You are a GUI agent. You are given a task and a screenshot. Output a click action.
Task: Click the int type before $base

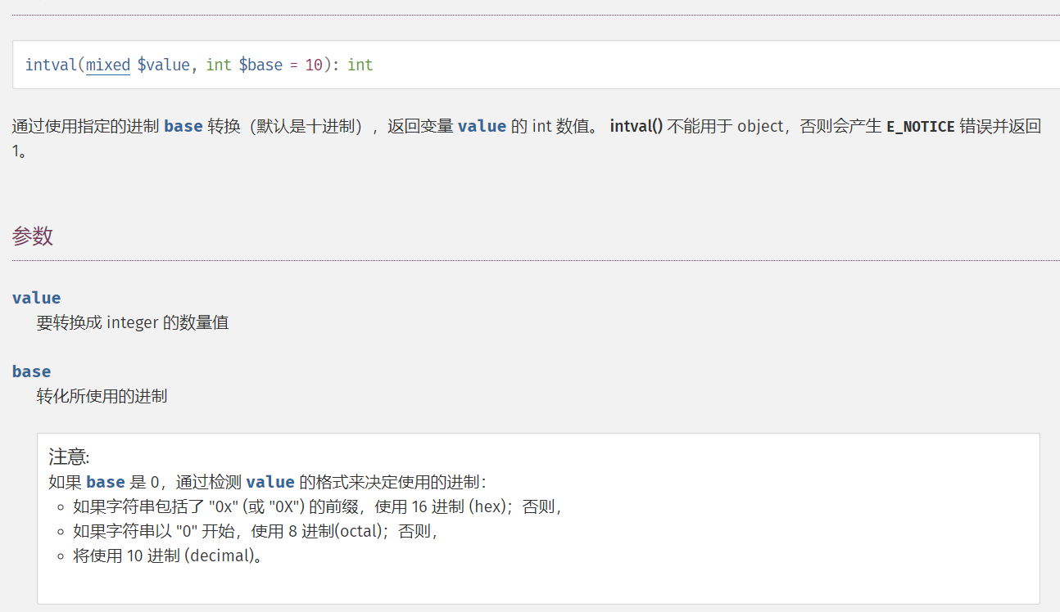pos(219,65)
